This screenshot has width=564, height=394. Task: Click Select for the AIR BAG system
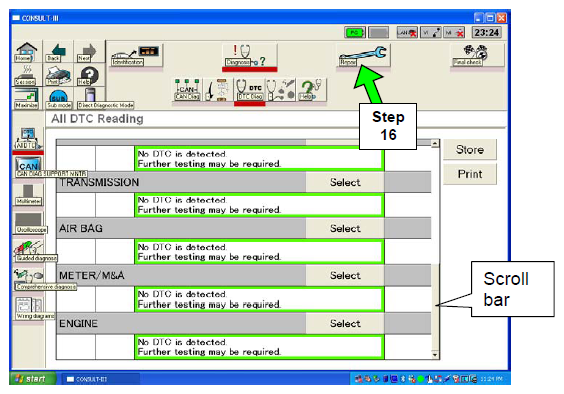[x=345, y=228]
